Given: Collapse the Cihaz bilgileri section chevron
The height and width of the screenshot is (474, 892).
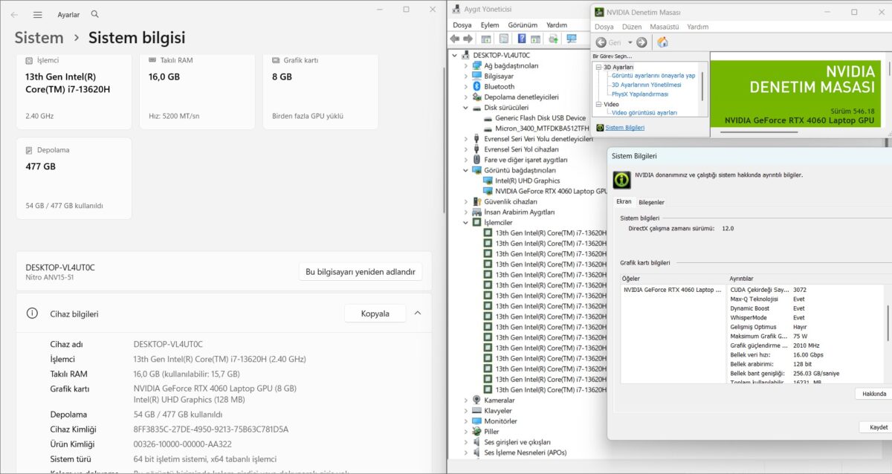Looking at the screenshot, I should tap(418, 314).
